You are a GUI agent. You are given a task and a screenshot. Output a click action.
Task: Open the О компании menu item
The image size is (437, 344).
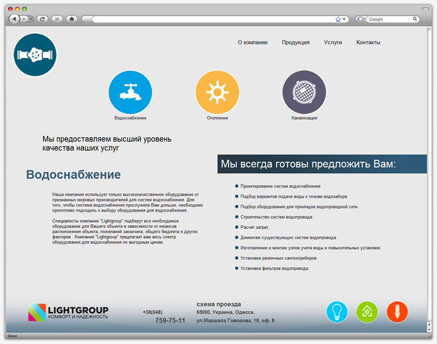pyautogui.click(x=253, y=43)
